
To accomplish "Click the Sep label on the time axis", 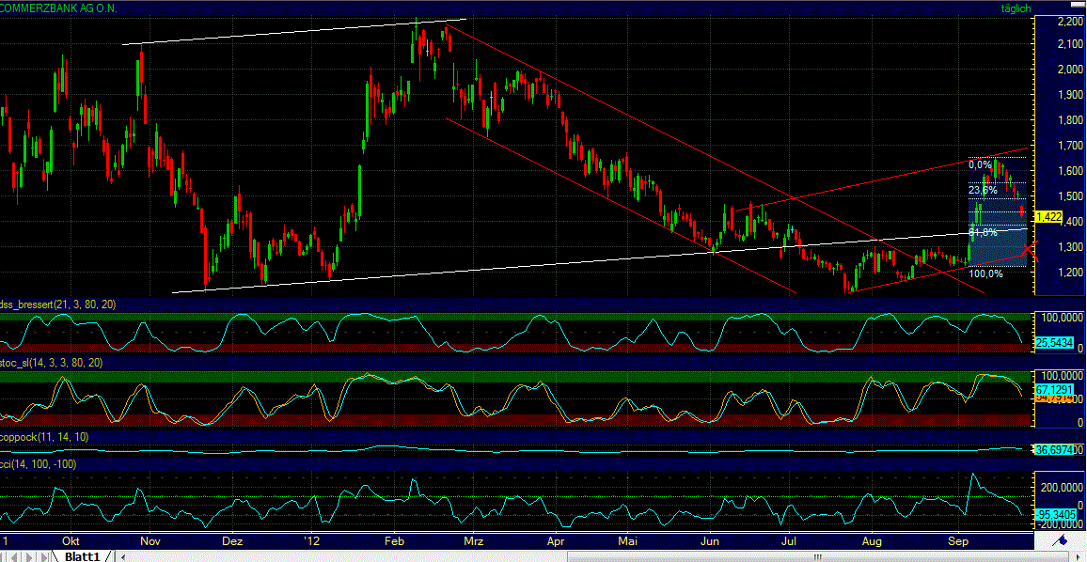I will pos(958,541).
